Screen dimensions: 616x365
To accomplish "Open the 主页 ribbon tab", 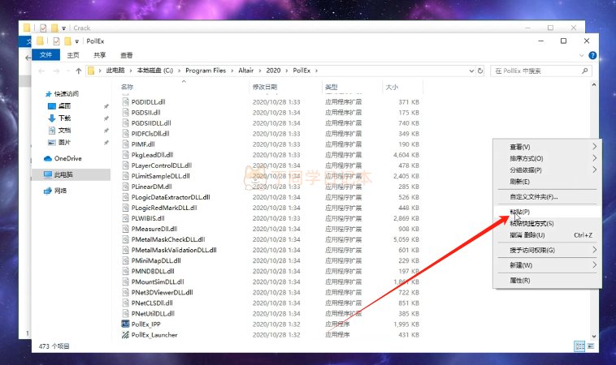I will coord(72,55).
